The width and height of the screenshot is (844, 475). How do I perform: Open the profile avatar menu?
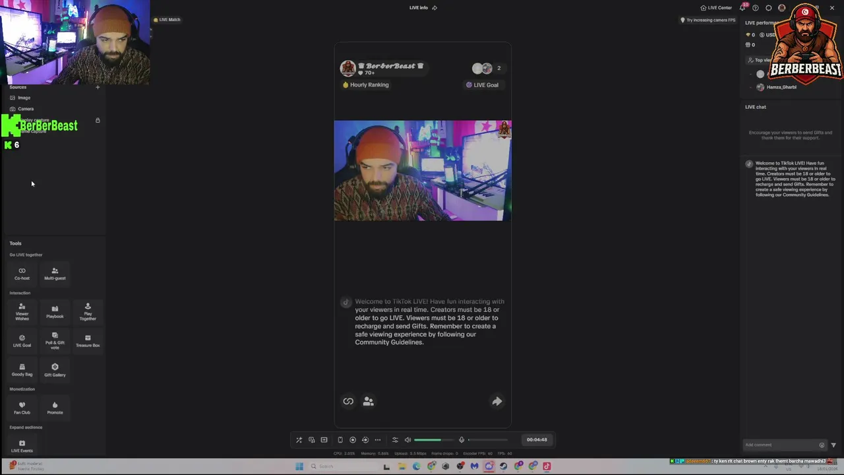point(782,8)
